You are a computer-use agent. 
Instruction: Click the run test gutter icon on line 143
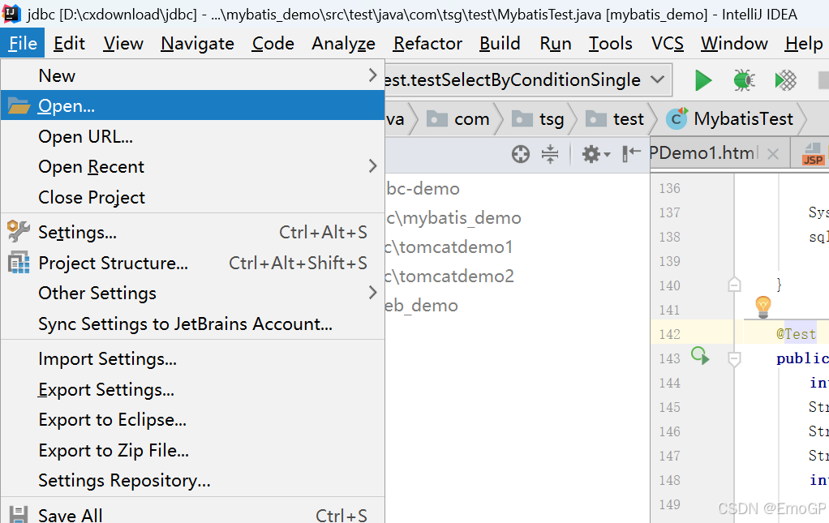click(x=700, y=355)
